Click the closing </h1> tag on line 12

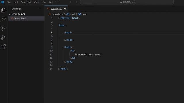[x=73, y=58]
